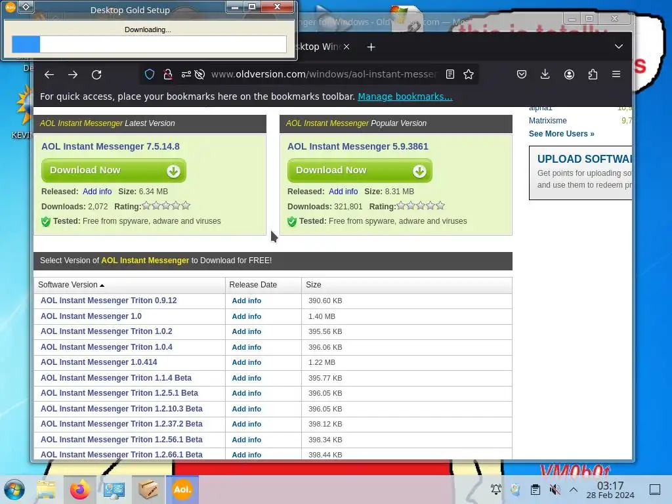Open clipboard icon in system tray
This screenshot has height=504, width=672.
tap(535, 490)
